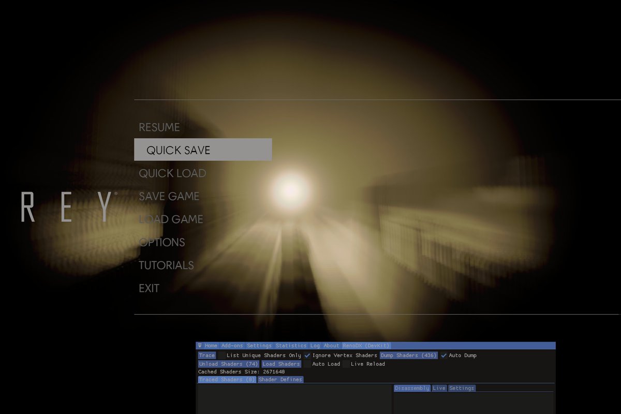Open SAVE GAME from the menu
This screenshot has height=414, width=621.
[169, 196]
